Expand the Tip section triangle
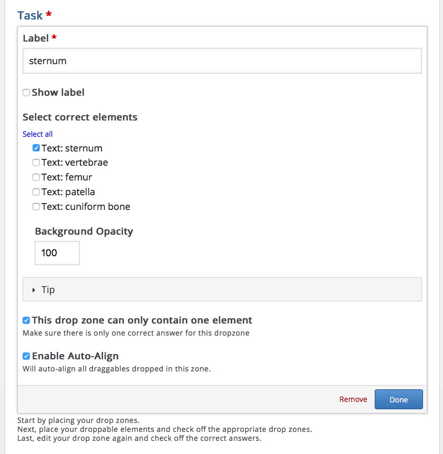Viewport: 443px width, 454px height. (x=34, y=290)
